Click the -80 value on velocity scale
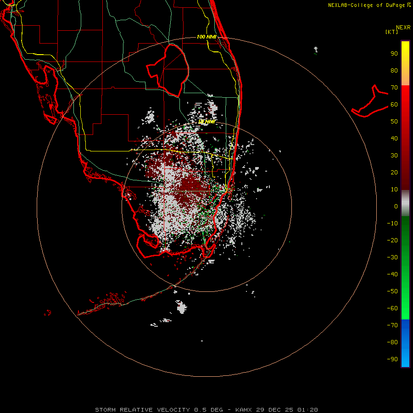The width and height of the screenshot is (413, 413). (392, 342)
